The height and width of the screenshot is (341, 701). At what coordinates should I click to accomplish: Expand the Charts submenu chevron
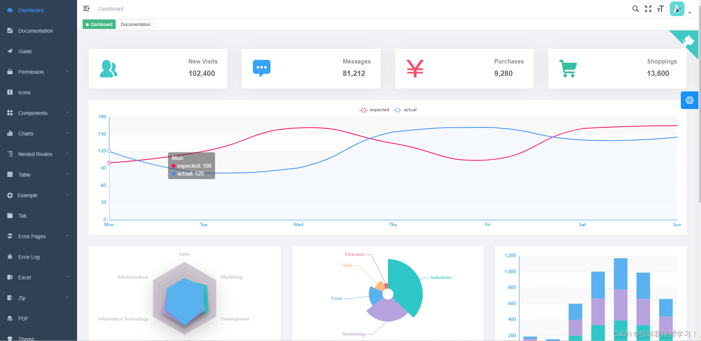68,133
